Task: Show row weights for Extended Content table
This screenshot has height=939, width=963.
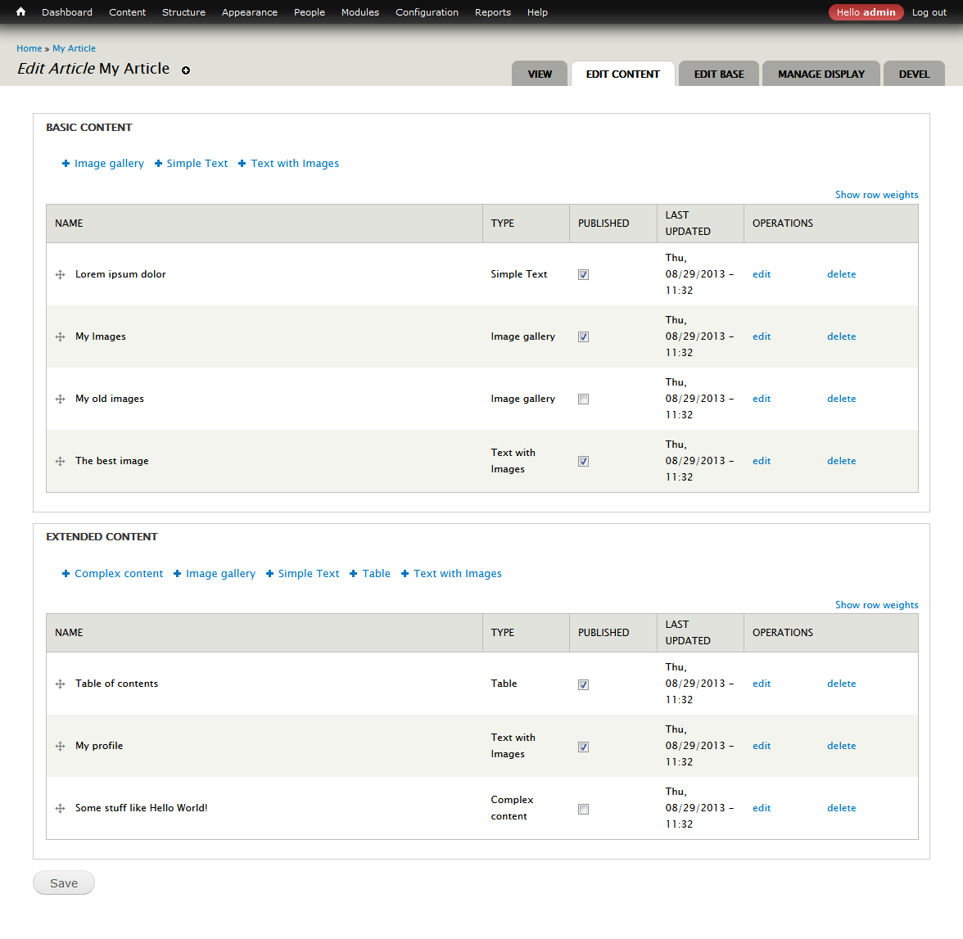Action: pyautogui.click(x=876, y=604)
